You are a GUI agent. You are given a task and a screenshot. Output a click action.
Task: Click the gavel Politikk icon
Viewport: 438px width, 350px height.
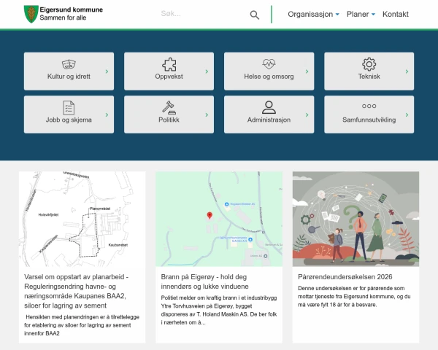click(169, 107)
